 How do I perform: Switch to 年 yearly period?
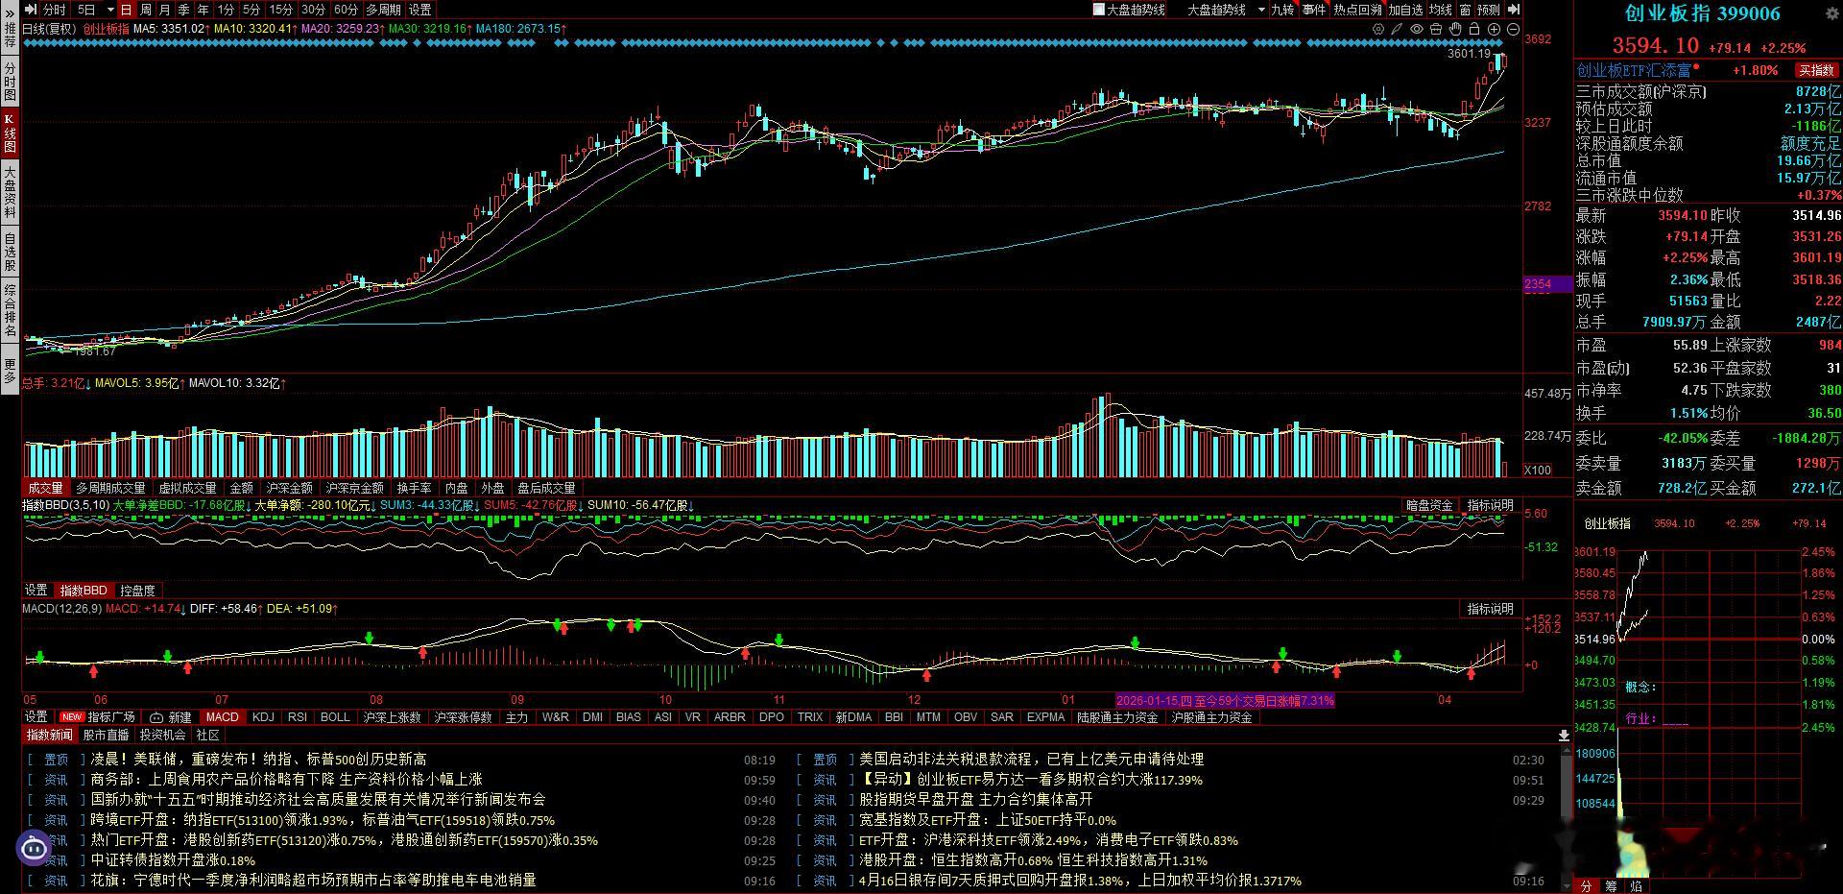click(x=203, y=10)
